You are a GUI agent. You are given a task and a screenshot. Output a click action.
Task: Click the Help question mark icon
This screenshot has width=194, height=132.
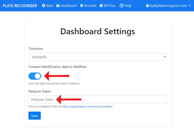[121, 6]
